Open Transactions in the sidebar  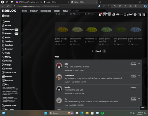pyautogui.click(x=9, y=73)
